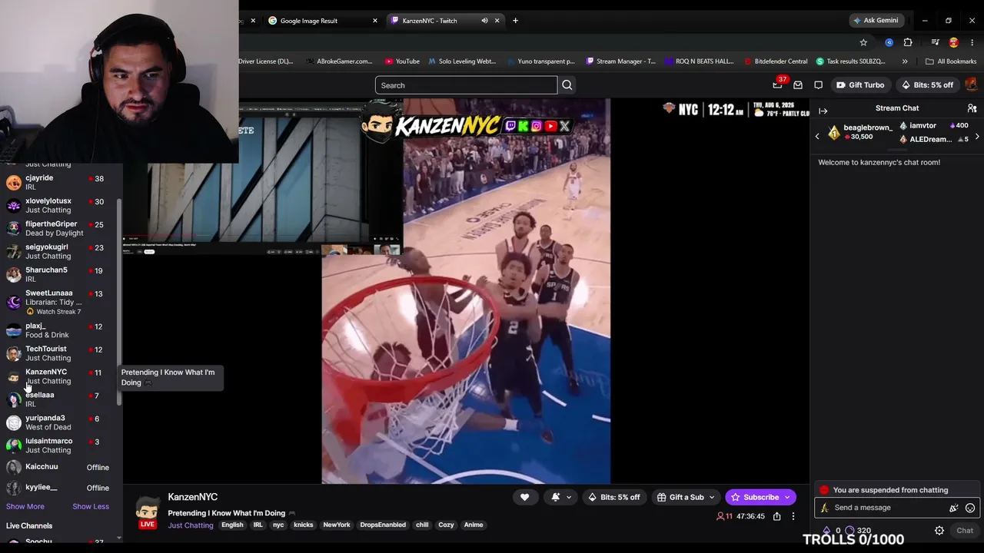The height and width of the screenshot is (553, 984).
Task: Open the browser media control icon
Action: [x=935, y=42]
